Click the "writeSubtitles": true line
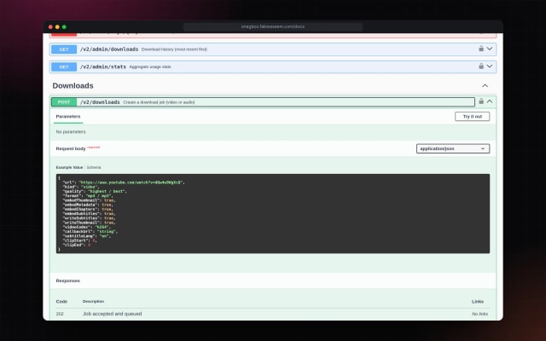 coord(89,218)
